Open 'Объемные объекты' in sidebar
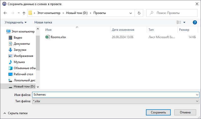Viewport: 201px width, 119px height. [x=22, y=68]
